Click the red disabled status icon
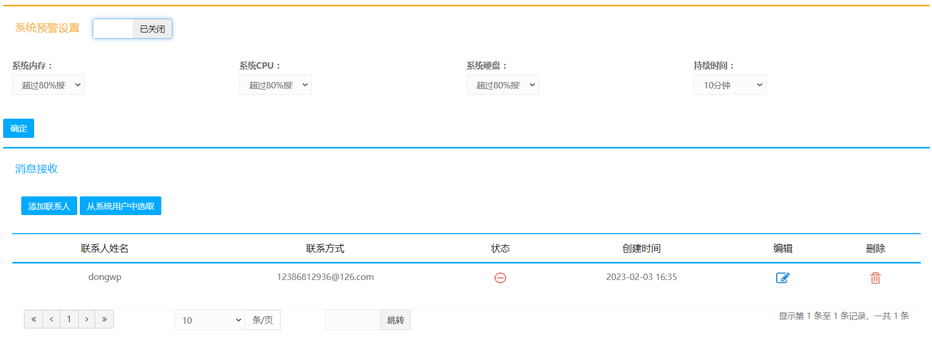Screen dimensions: 932x346 point(500,278)
